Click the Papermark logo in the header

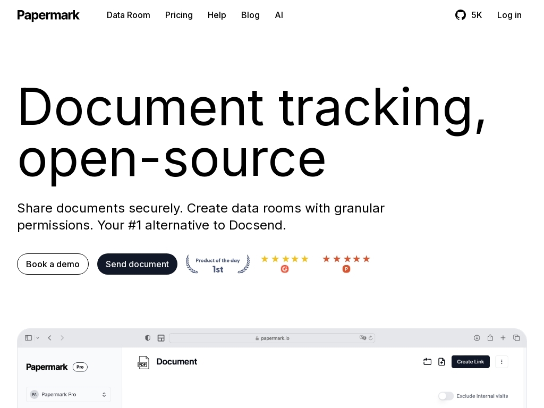48,15
